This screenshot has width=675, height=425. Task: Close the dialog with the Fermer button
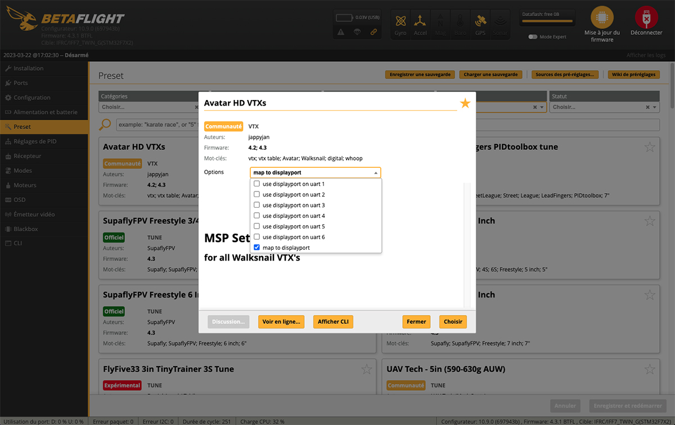416,322
